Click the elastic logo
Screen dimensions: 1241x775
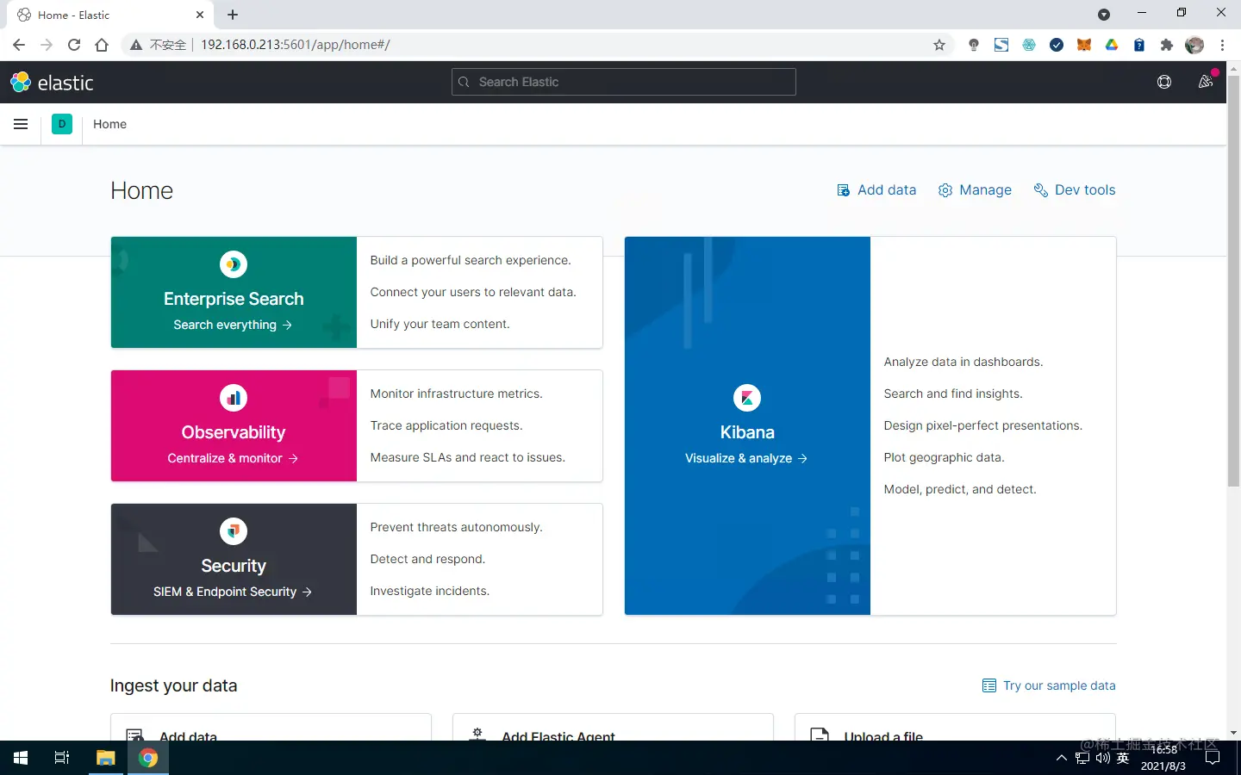[x=52, y=83]
